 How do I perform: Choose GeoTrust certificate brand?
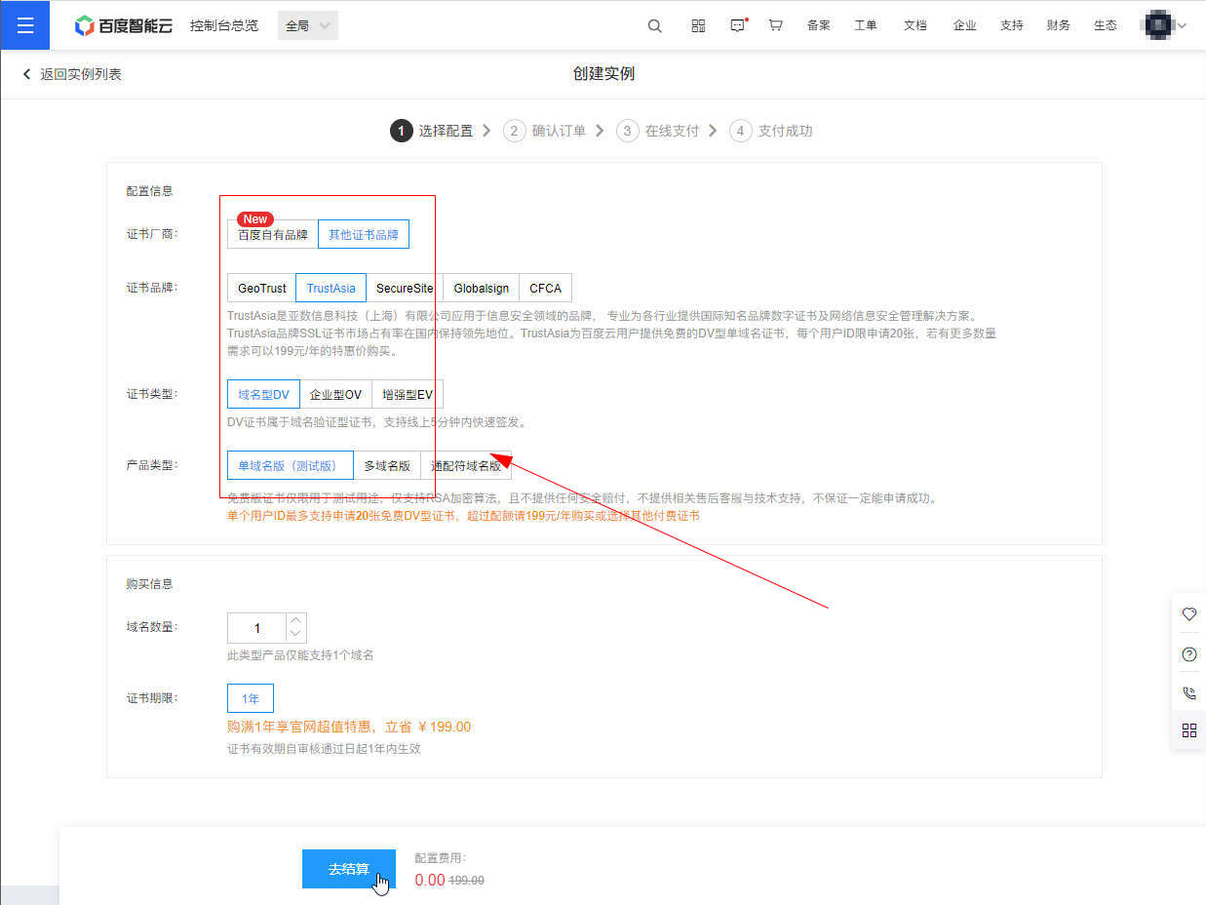[x=262, y=289]
